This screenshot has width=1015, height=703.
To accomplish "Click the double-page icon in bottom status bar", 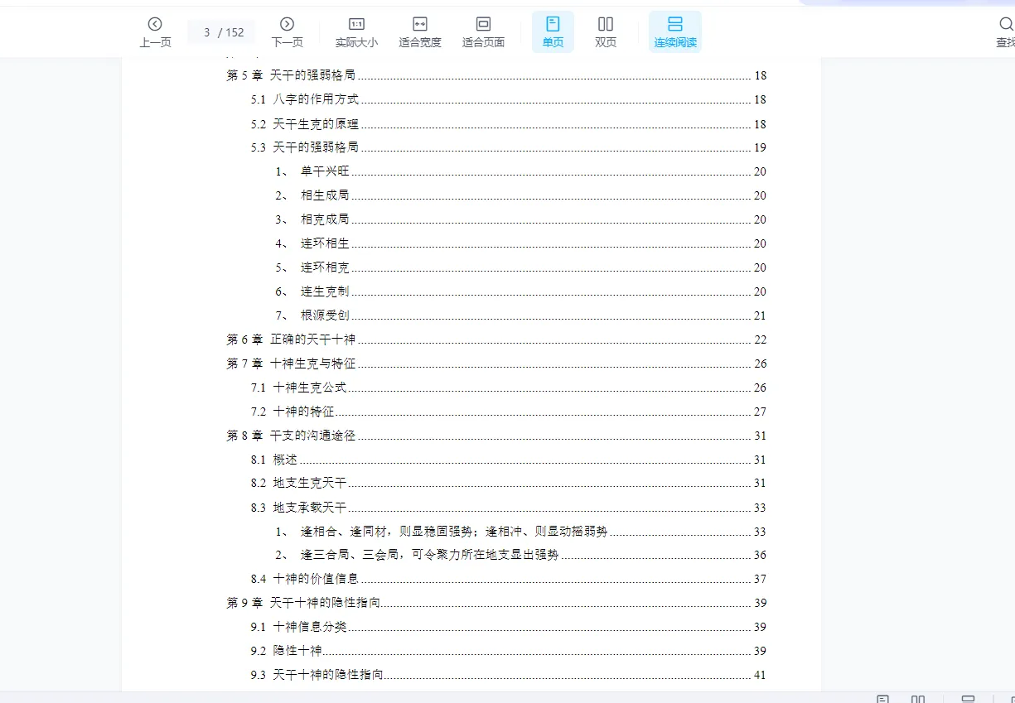I will tap(918, 699).
